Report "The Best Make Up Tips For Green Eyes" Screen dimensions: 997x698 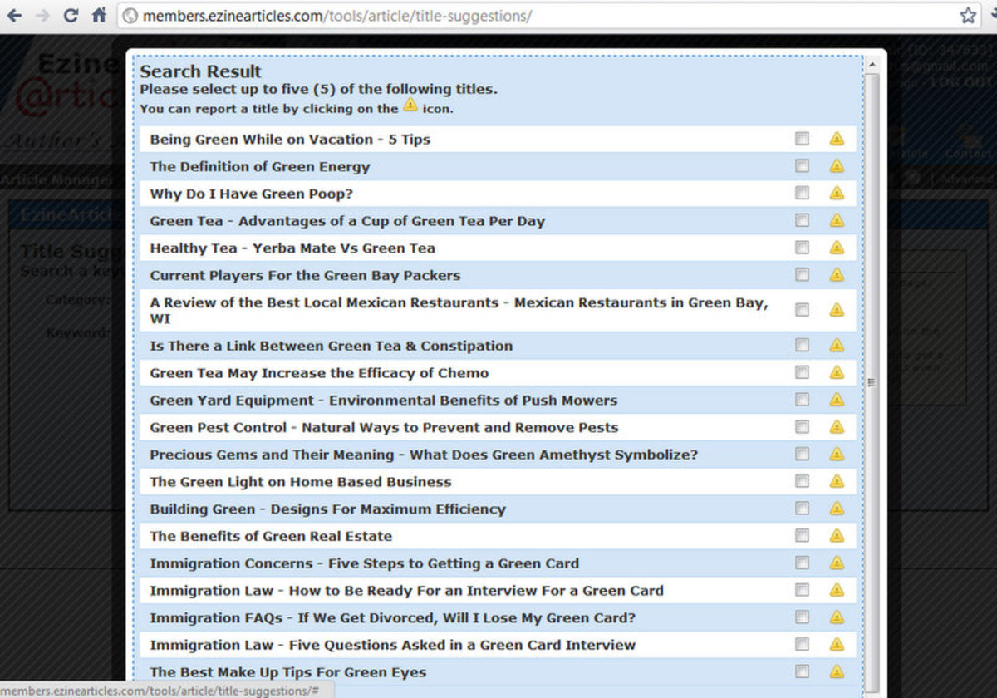pos(837,672)
